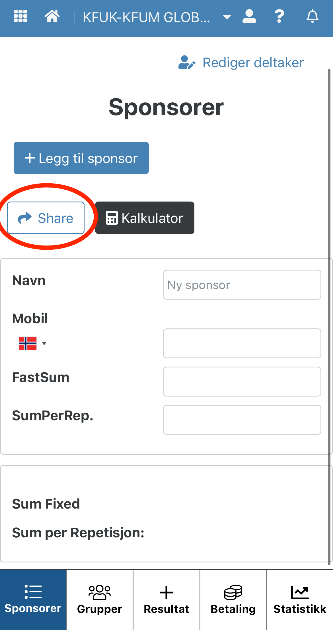Select the Sponsorer tab

pos(33,600)
